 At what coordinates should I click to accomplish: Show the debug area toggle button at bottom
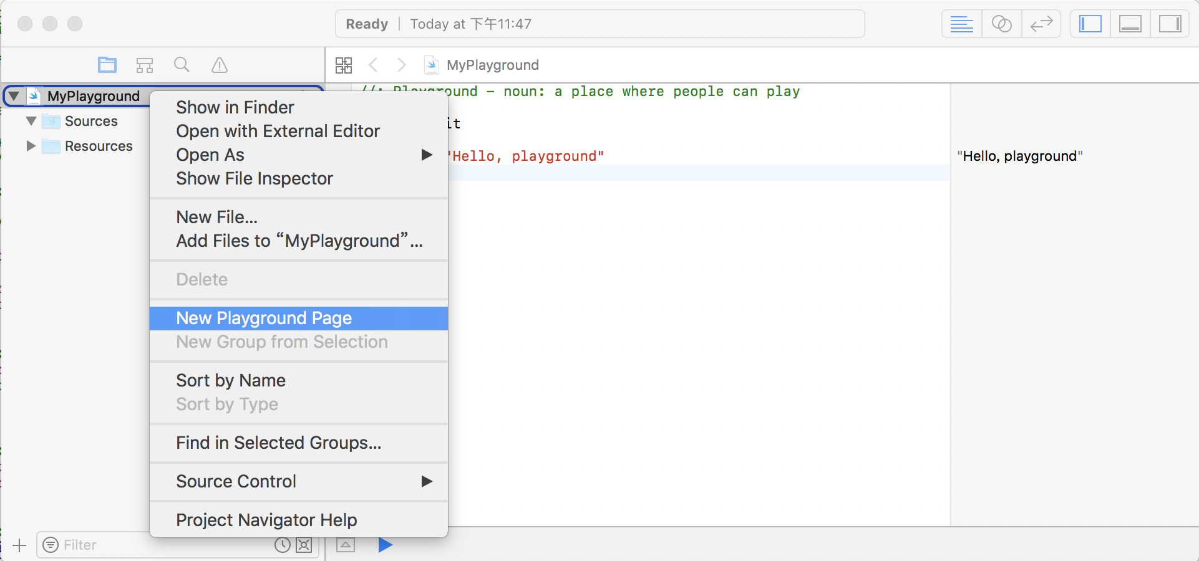pyautogui.click(x=346, y=545)
